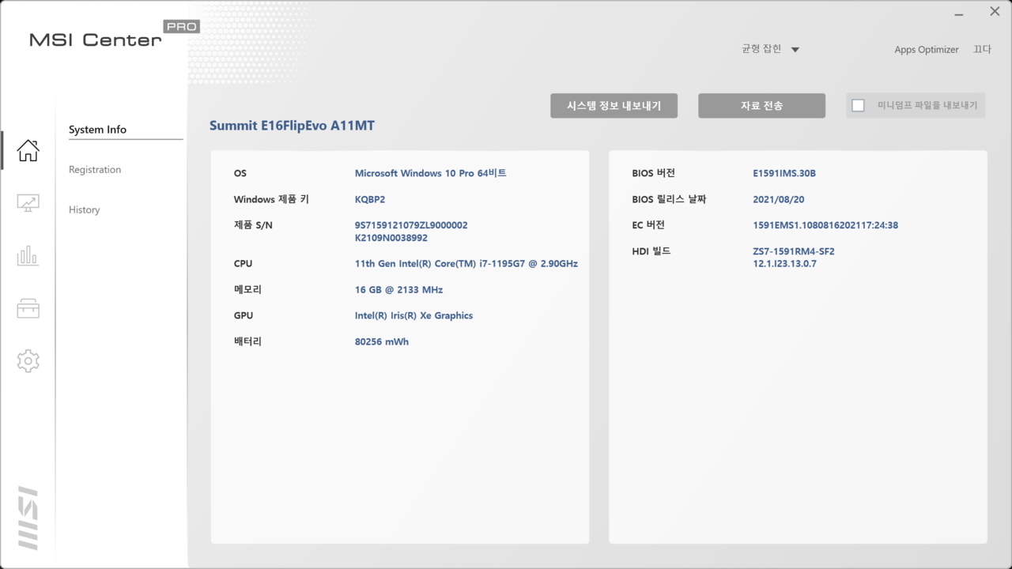Viewport: 1012px width, 569px height.
Task: Open the Registration tab
Action: [x=95, y=170]
